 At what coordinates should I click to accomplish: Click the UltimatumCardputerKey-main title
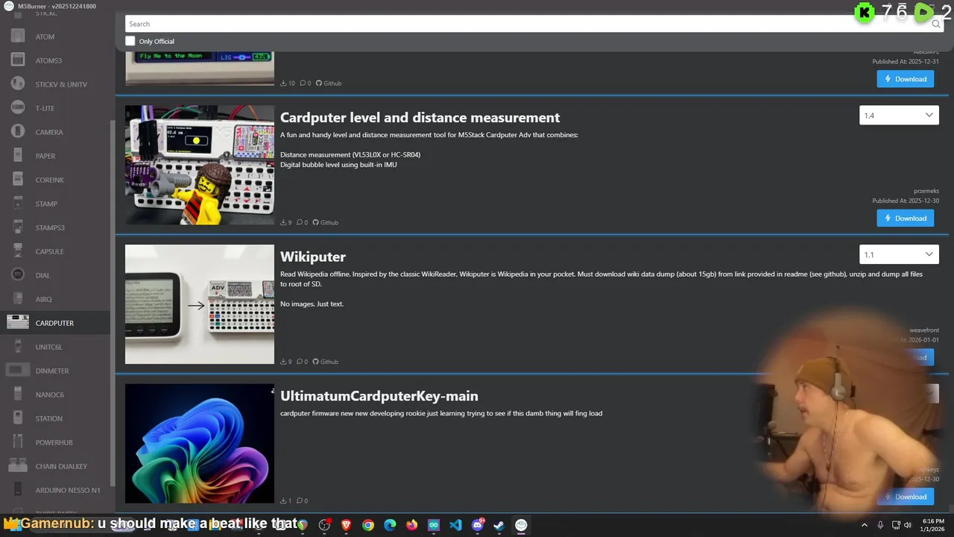click(x=379, y=396)
